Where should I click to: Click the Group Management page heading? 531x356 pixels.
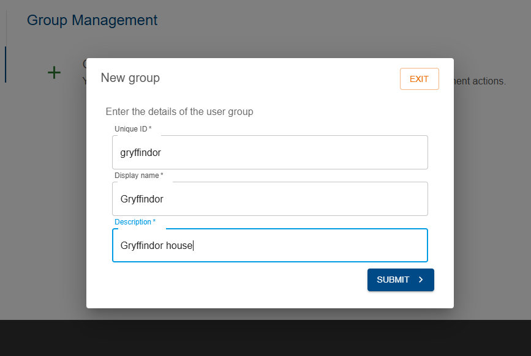point(92,20)
